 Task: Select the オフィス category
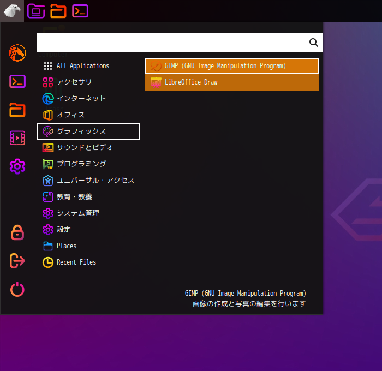click(x=88, y=115)
